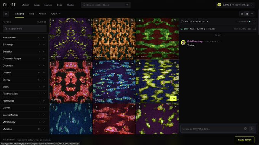The height and width of the screenshot is (145, 259).
Task: Open the orange patterned item via arrow icon
Action: click(x=132, y=21)
